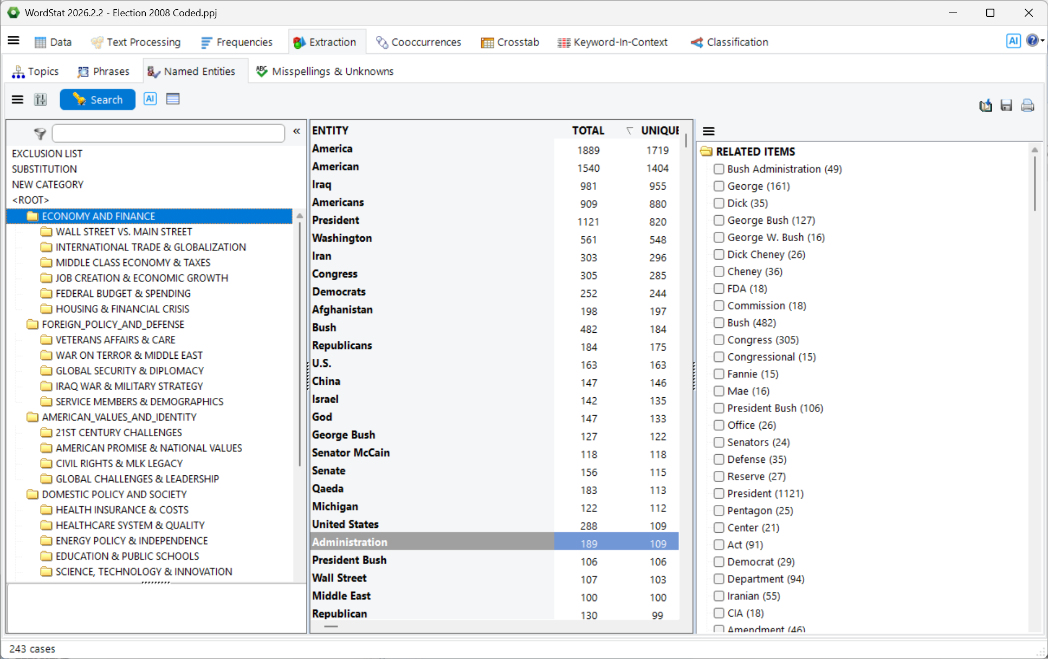
Task: Tick the CIA (18) checkbox
Action: [719, 613]
